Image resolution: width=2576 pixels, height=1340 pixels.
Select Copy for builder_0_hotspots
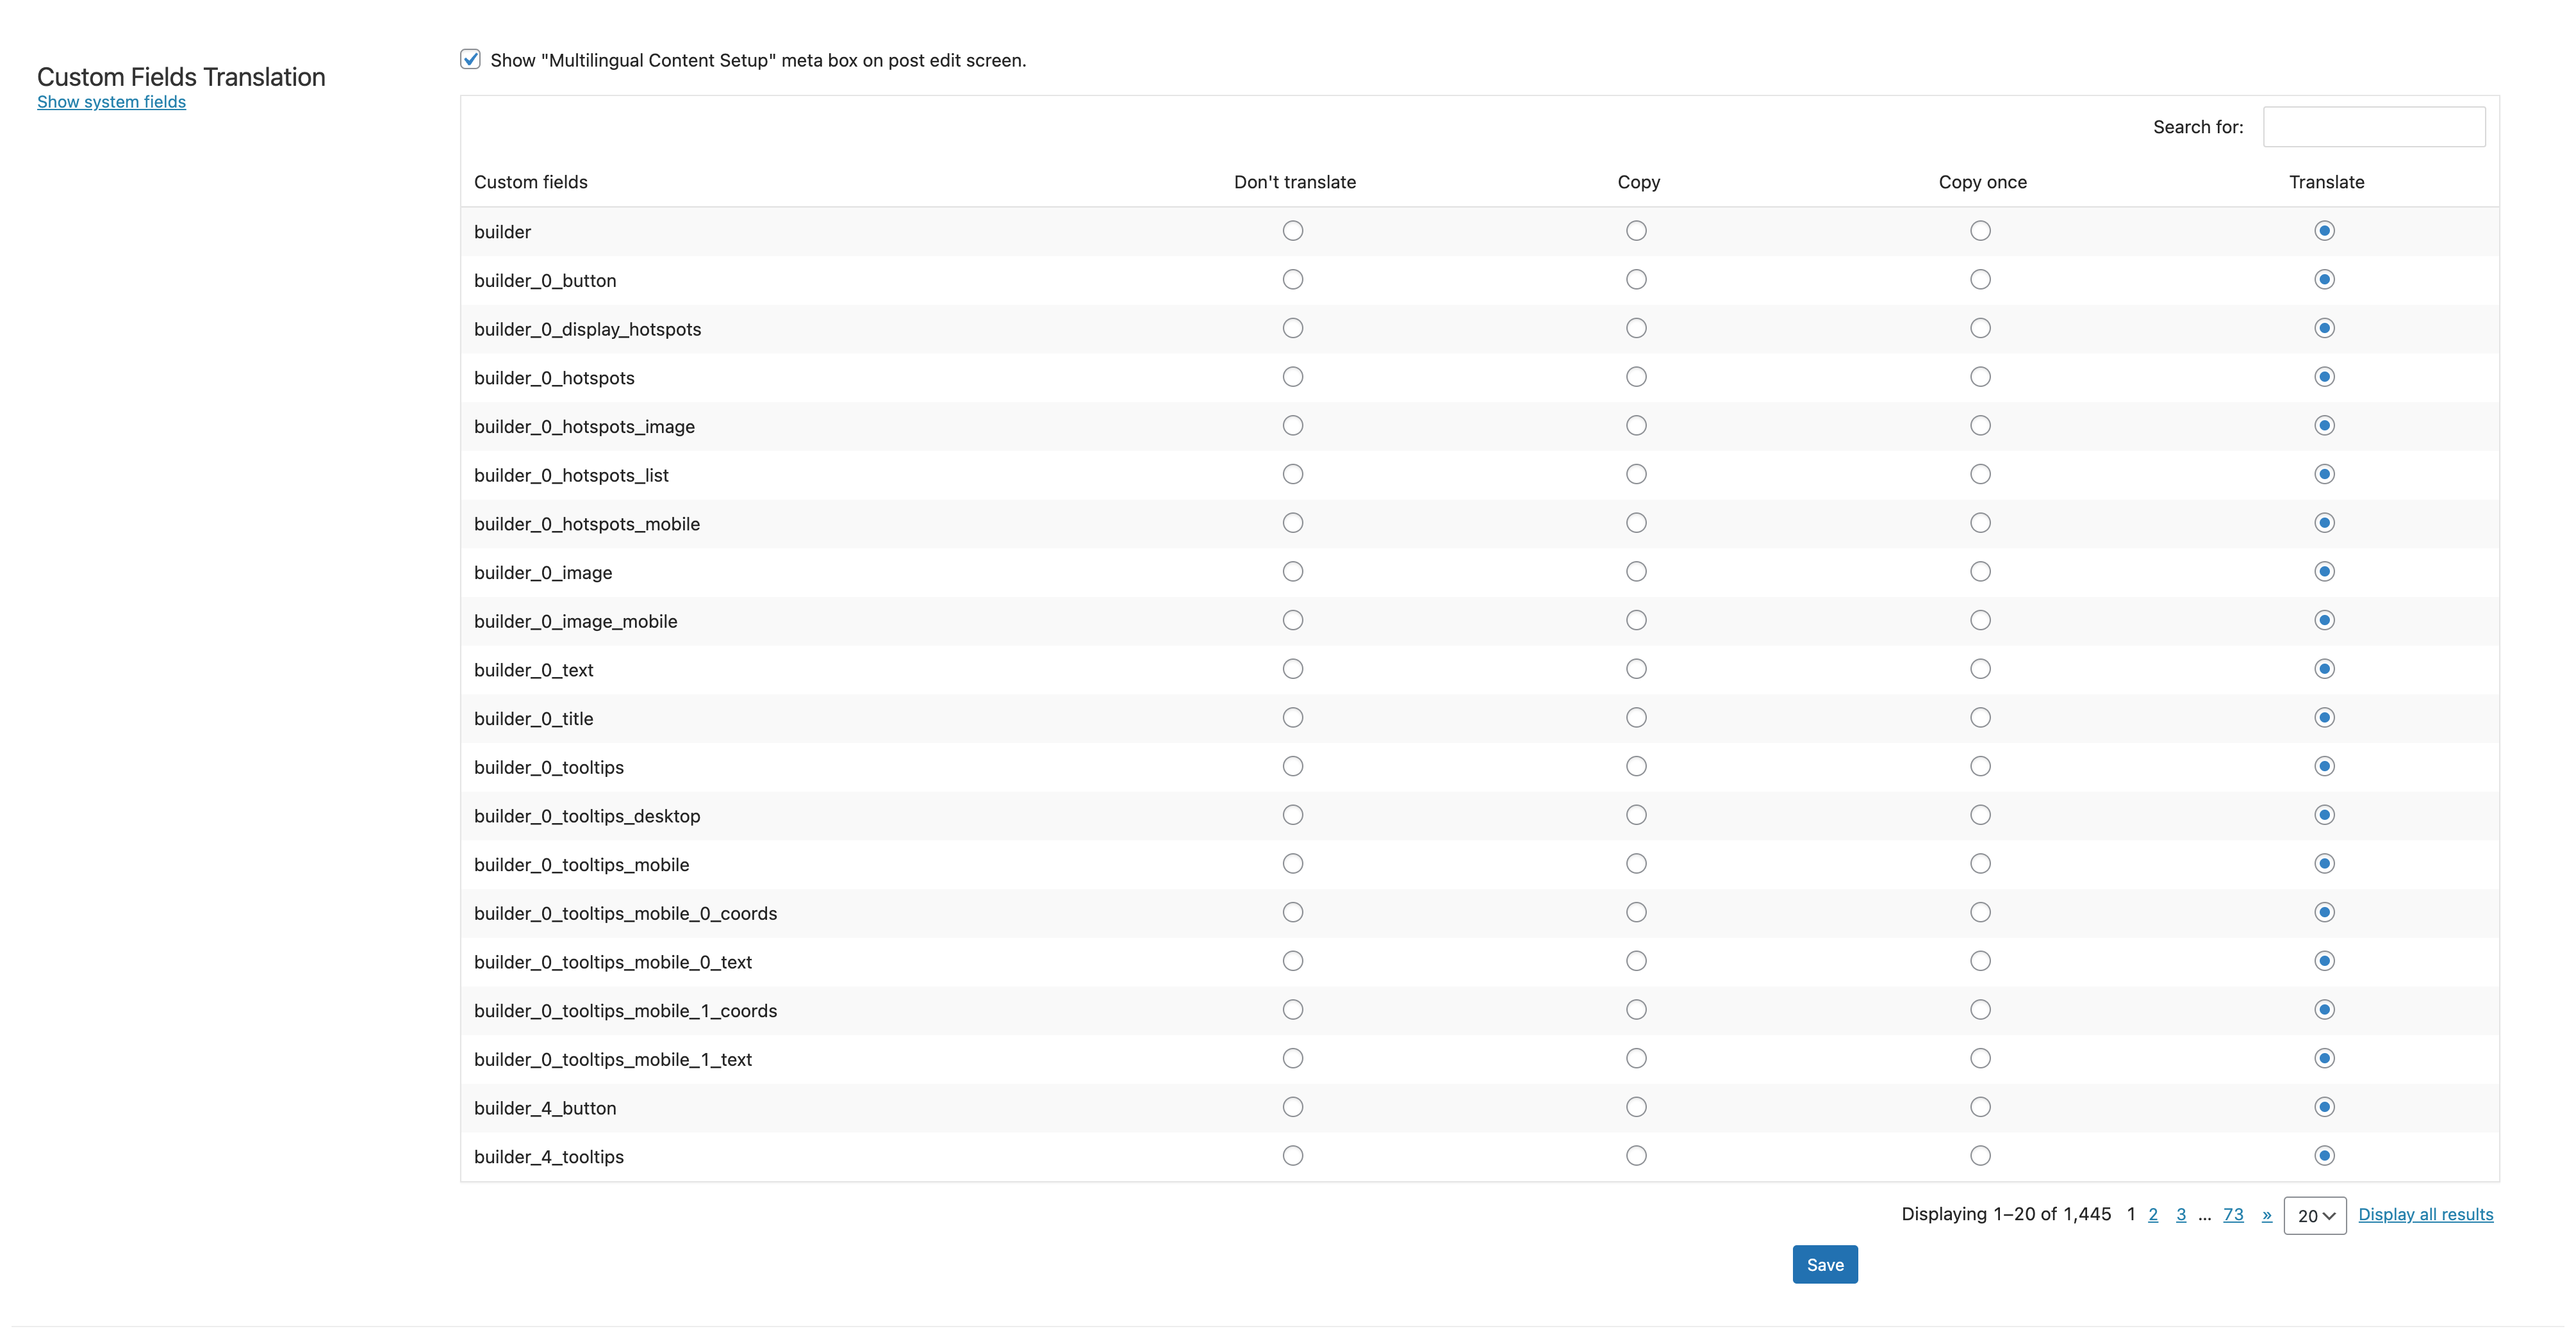pyautogui.click(x=1636, y=377)
